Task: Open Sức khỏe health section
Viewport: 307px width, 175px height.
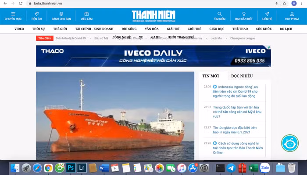Action: click(x=264, y=29)
